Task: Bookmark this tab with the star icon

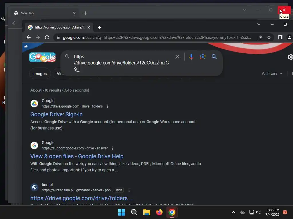Action: (269, 37)
